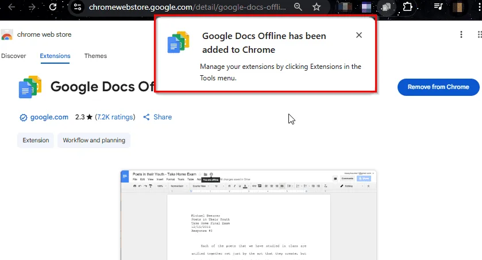Image resolution: width=482 pixels, height=260 pixels.
Task: Open the Extensions puzzle-piece menu
Action: pos(407,7)
